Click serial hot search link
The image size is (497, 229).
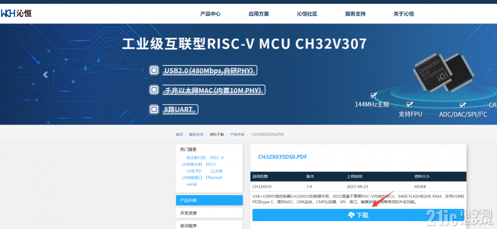(x=191, y=184)
